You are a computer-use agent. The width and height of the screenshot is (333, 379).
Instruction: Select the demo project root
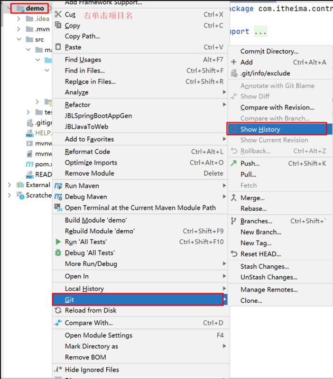click(x=35, y=8)
